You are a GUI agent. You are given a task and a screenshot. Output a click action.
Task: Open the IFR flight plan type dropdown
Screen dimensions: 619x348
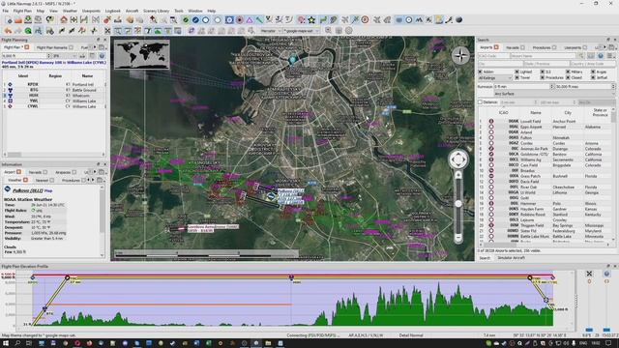point(65,56)
